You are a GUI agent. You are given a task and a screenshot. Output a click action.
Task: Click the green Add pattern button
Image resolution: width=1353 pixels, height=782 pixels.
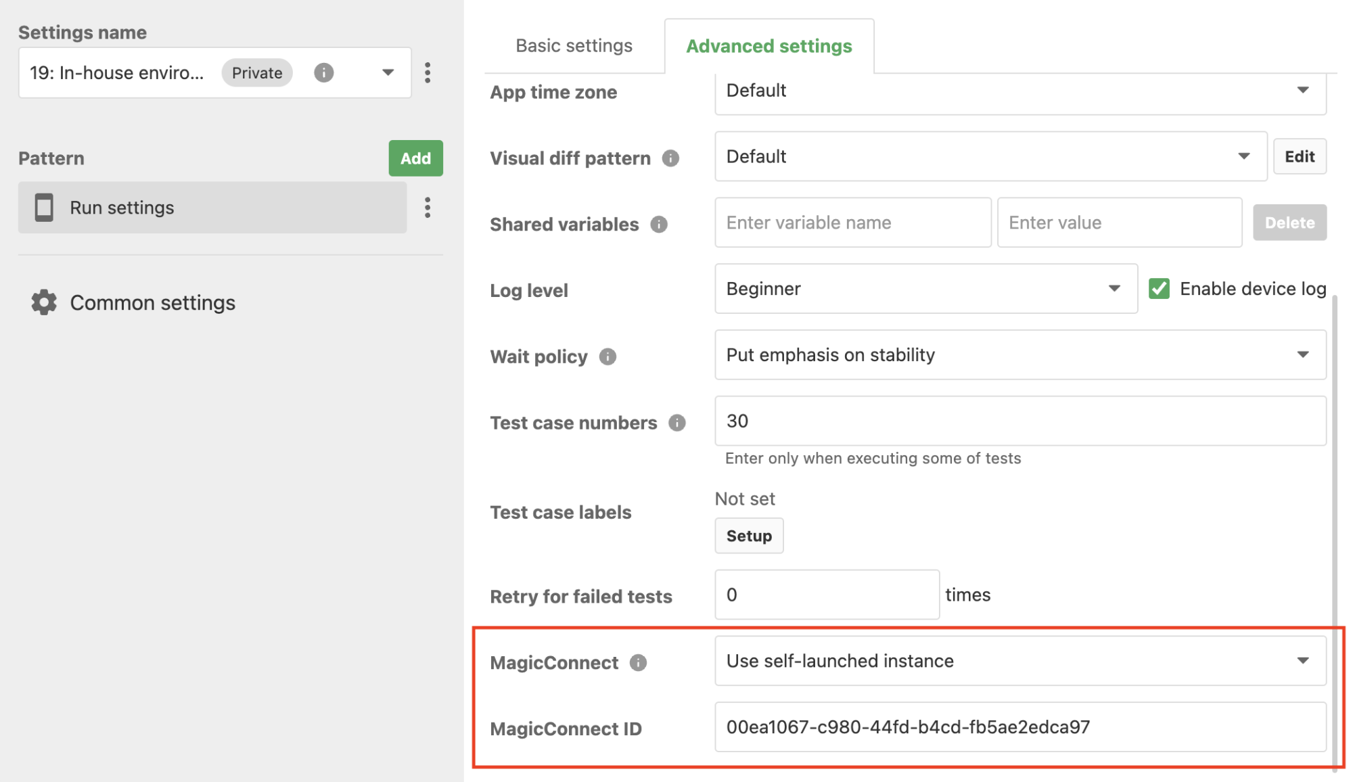(415, 158)
